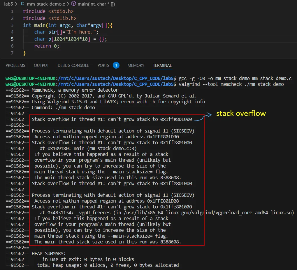The height and width of the screenshot is (270, 297).
Task: Click the Ports badge showing 1
Action: click(116, 65)
